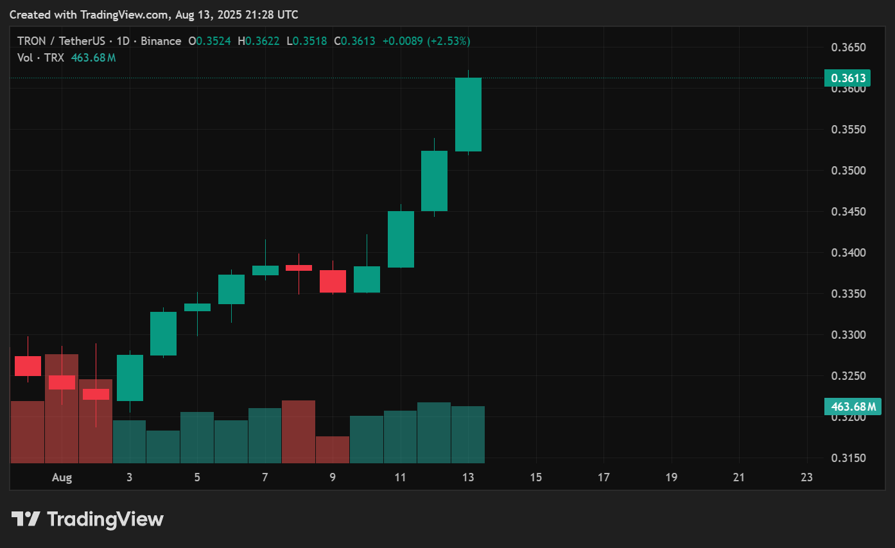Click the TRON / TetherUS symbol title
Image resolution: width=895 pixels, height=548 pixels.
[62, 41]
